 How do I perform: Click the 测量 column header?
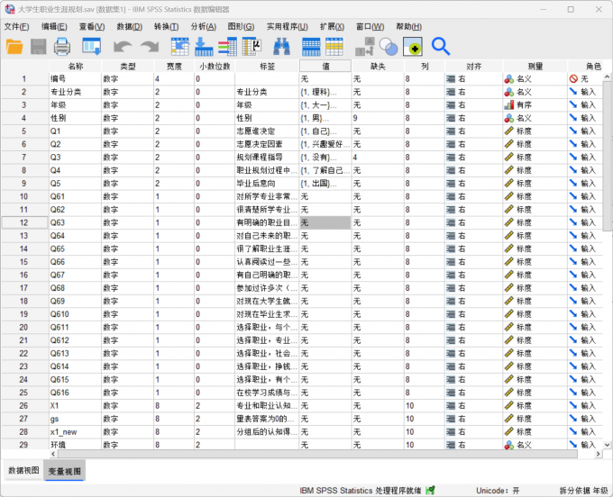(x=535, y=67)
